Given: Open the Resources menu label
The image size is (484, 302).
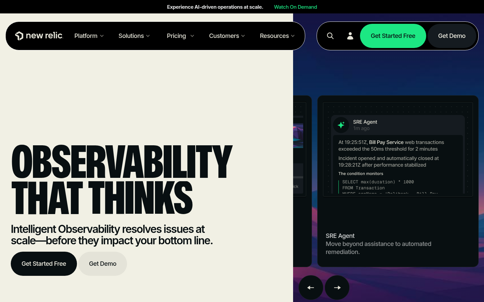Looking at the screenshot, I should 274,36.
